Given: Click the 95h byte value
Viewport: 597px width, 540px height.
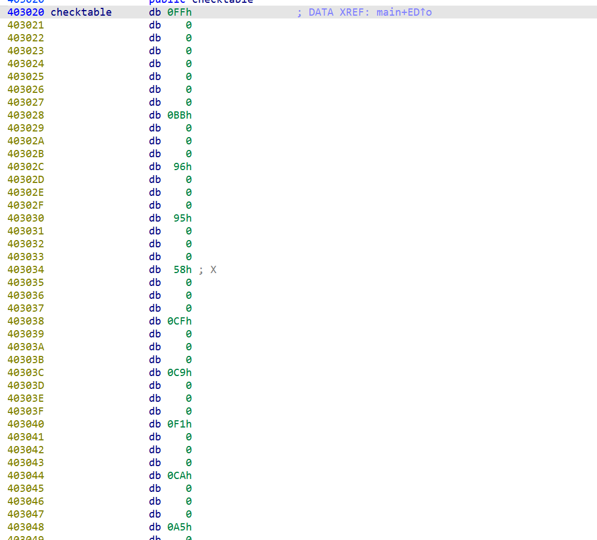Looking at the screenshot, I should tap(182, 218).
